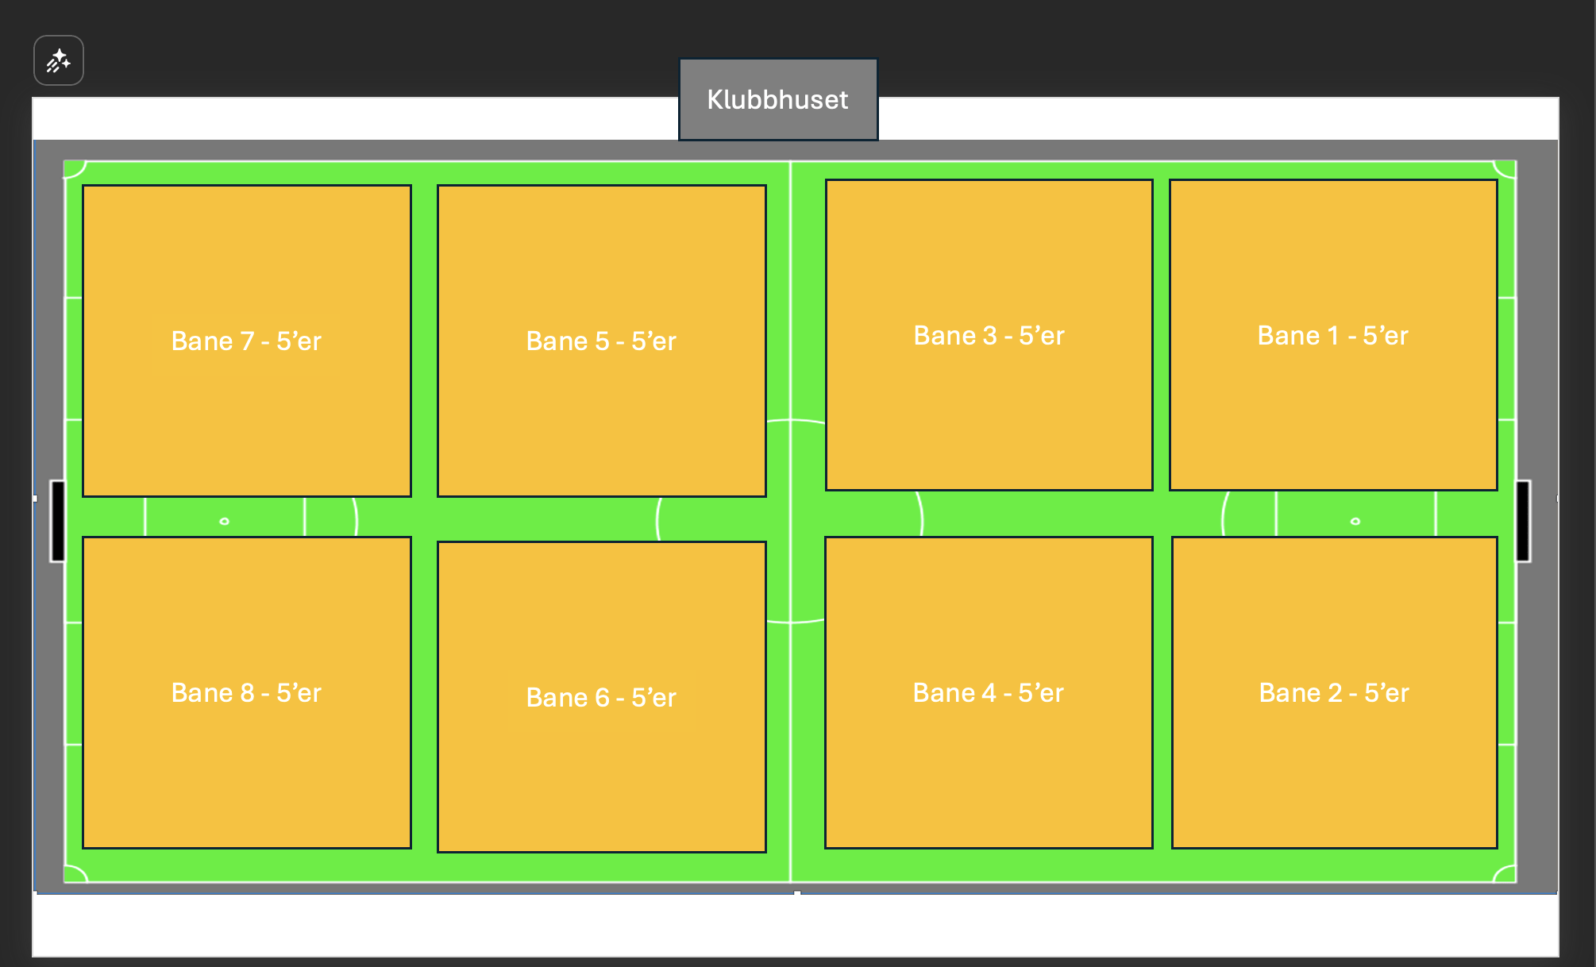Screen dimensions: 1596x967
Task: Select the Klubbhuset label box
Action: pyautogui.click(x=777, y=99)
